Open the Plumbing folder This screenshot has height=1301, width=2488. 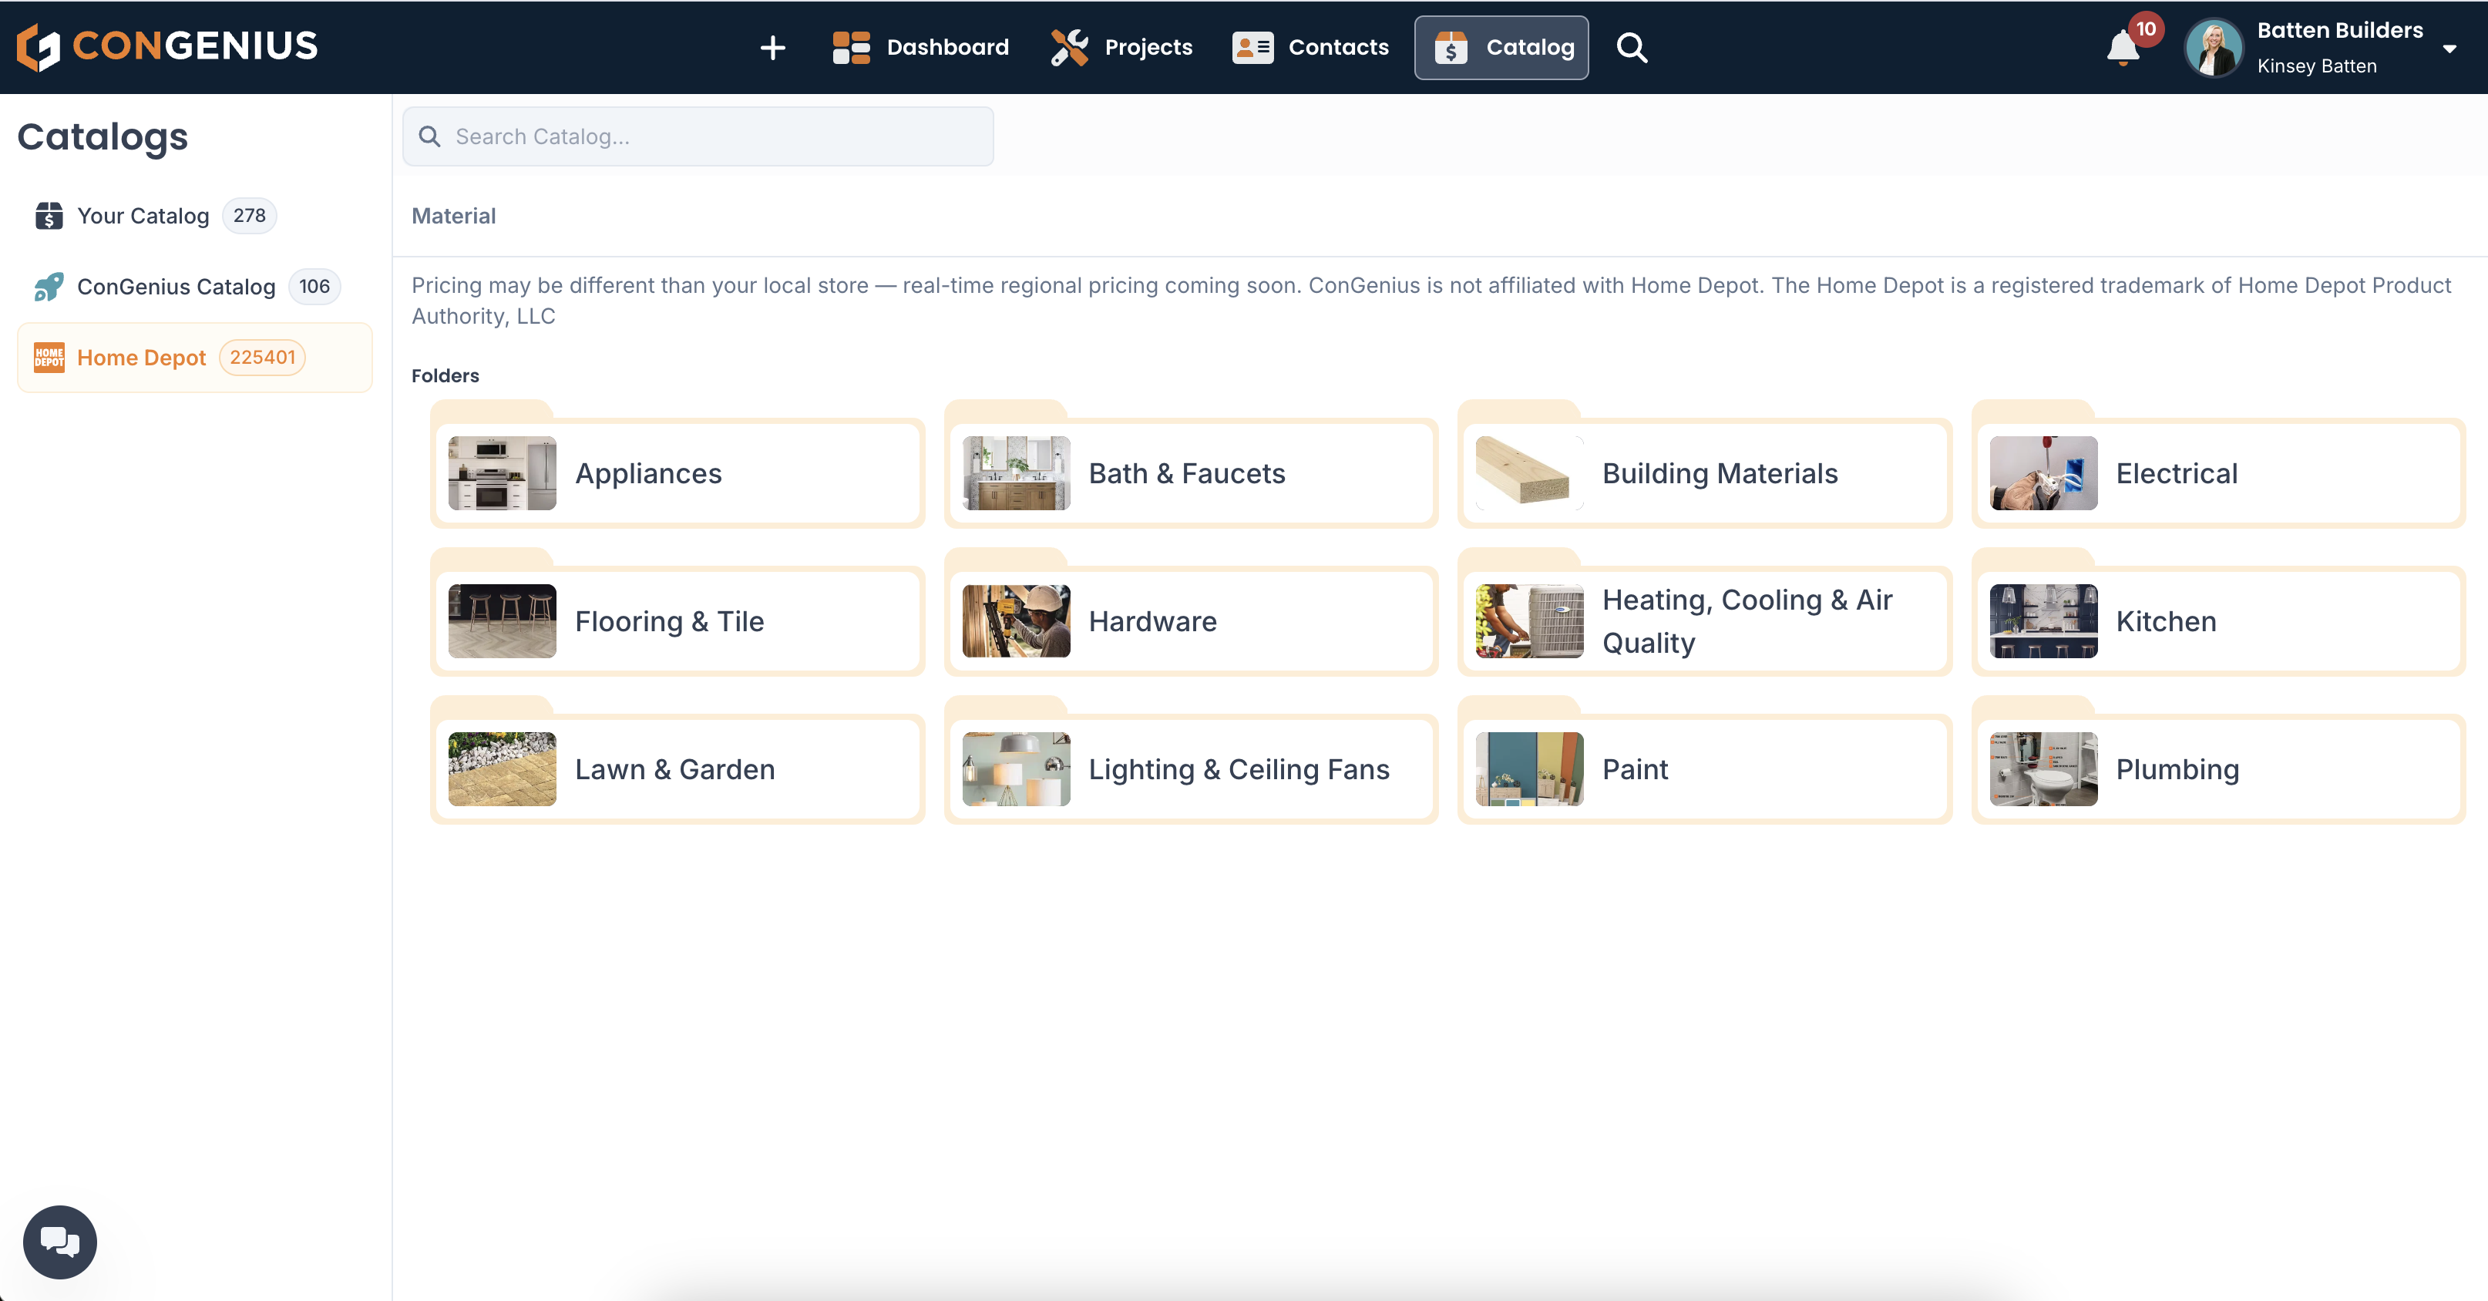pos(2217,769)
